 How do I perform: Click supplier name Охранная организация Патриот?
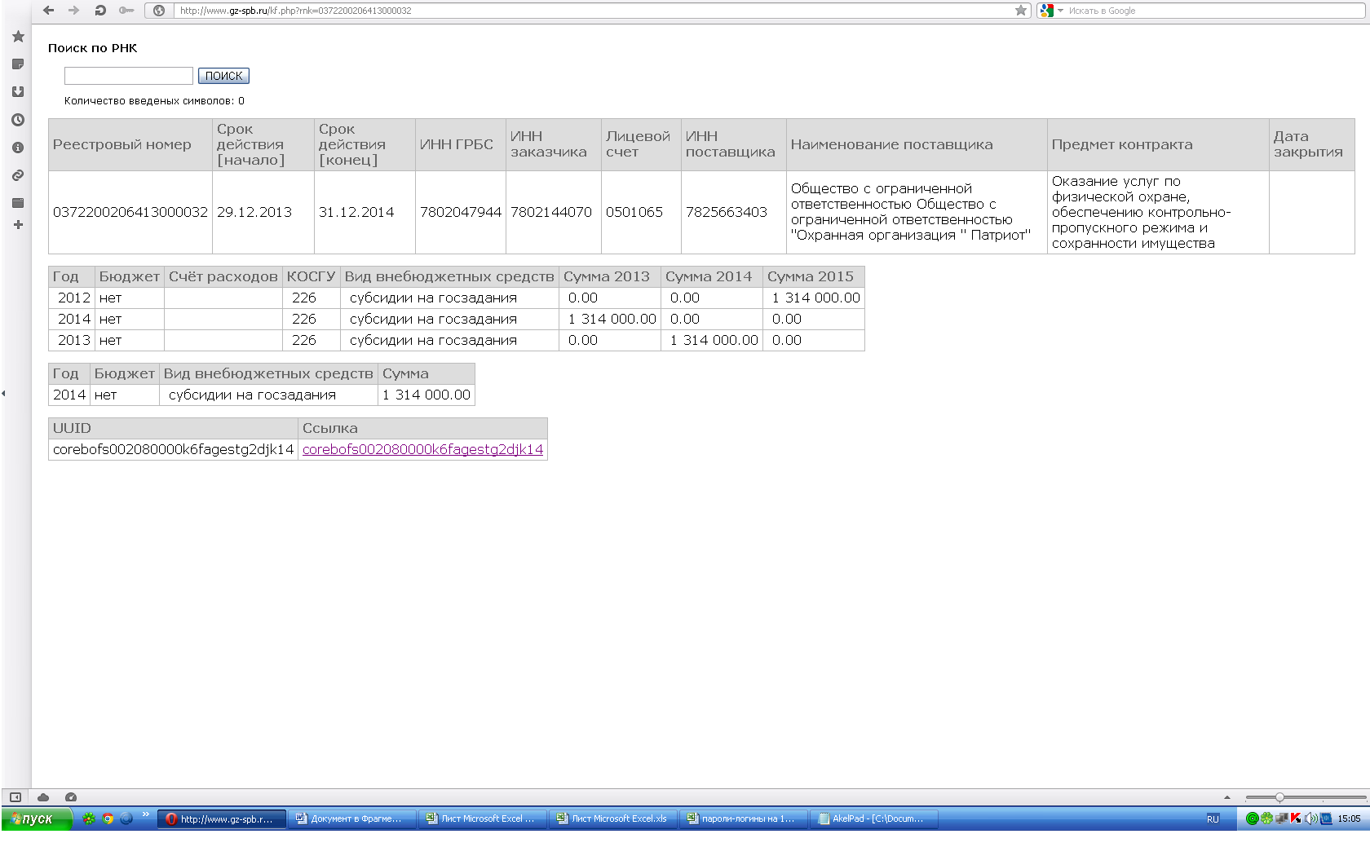point(917,212)
